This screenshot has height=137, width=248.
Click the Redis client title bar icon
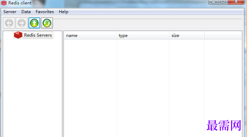click(x=4, y=3)
